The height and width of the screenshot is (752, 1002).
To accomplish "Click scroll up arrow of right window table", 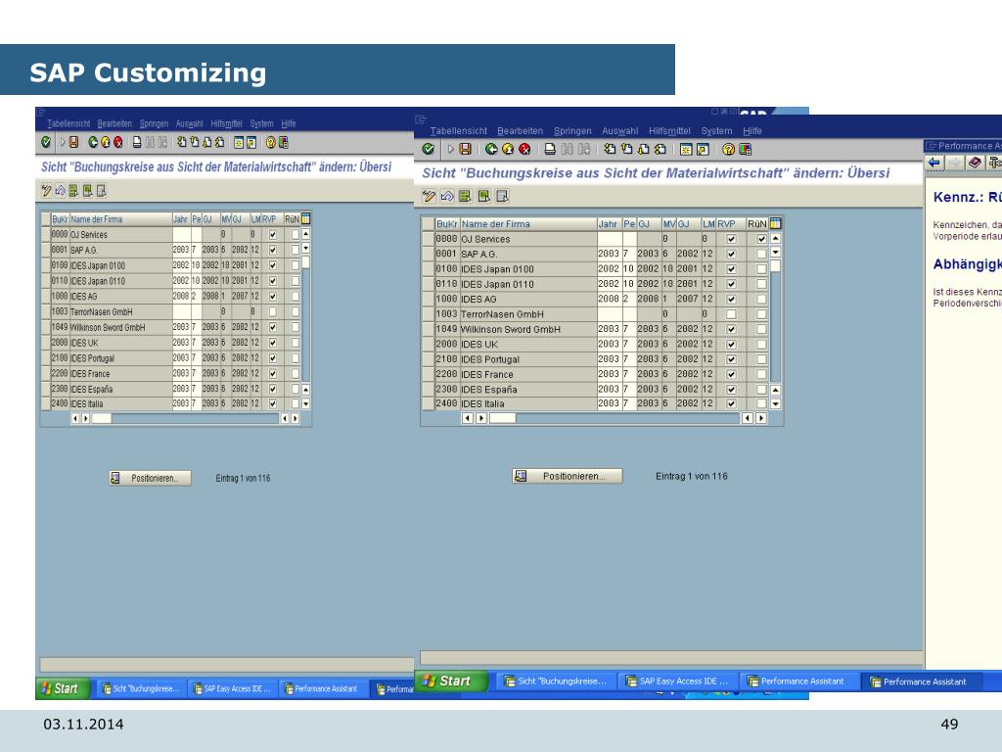I will point(776,238).
